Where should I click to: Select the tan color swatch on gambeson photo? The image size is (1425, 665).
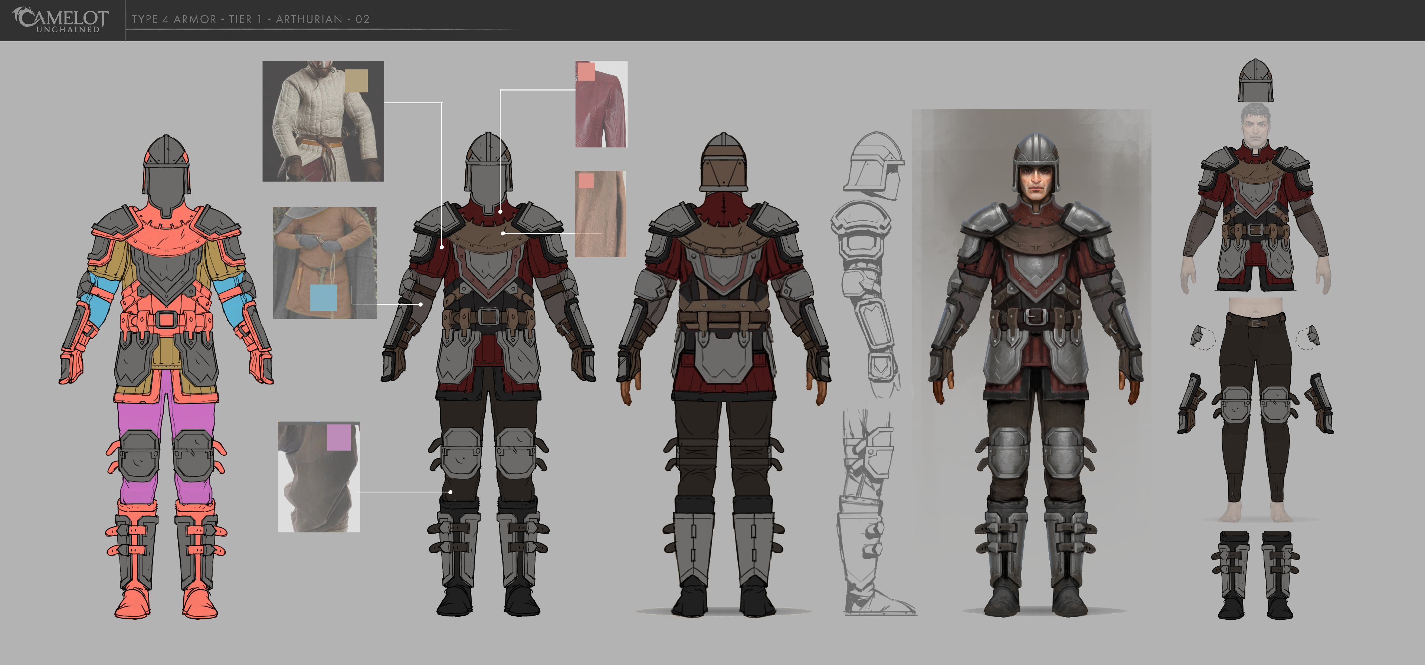click(356, 80)
